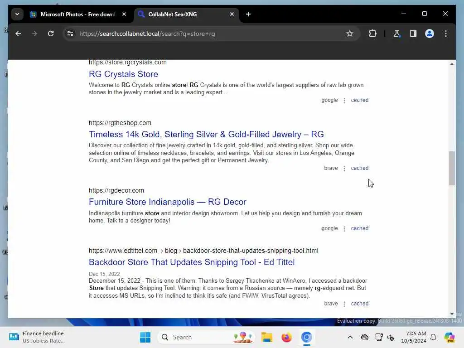Viewport: 464px width, 348px height.
Task: Open a new browser tab
Action: click(248, 14)
